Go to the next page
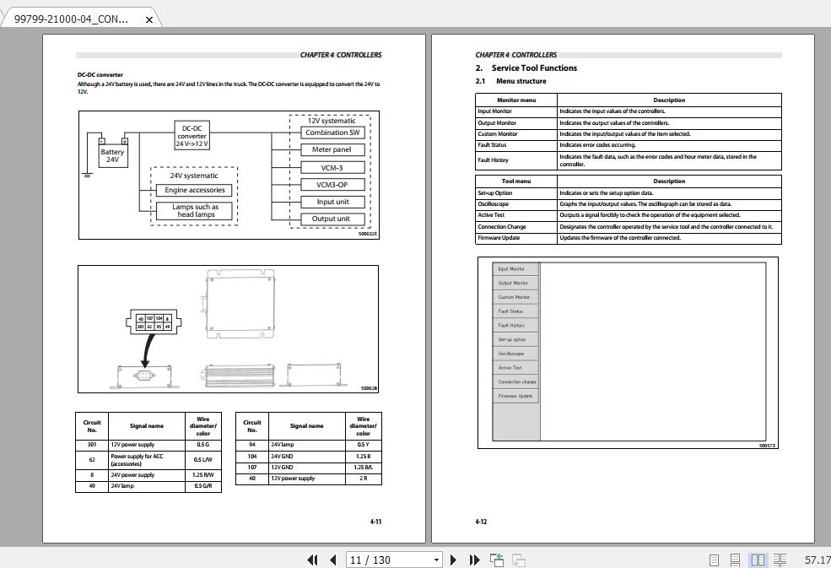 pos(453,560)
